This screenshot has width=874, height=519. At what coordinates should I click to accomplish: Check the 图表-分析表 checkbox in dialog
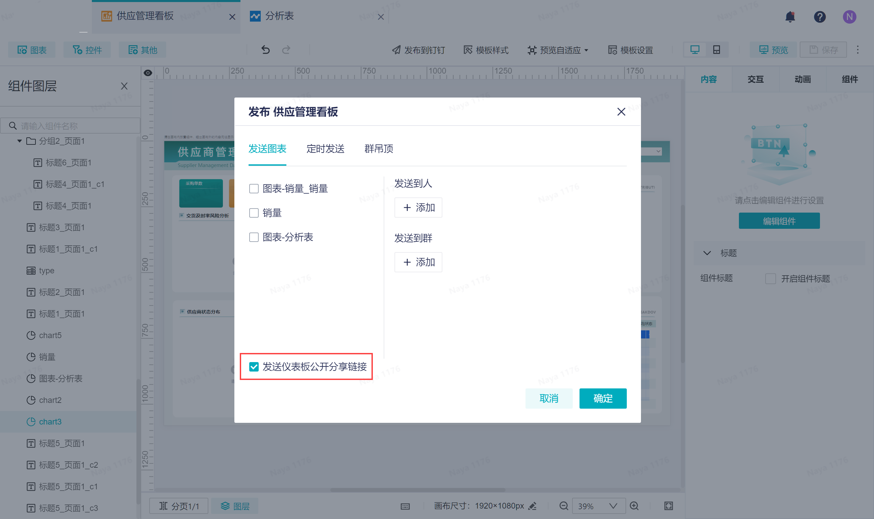coord(254,238)
